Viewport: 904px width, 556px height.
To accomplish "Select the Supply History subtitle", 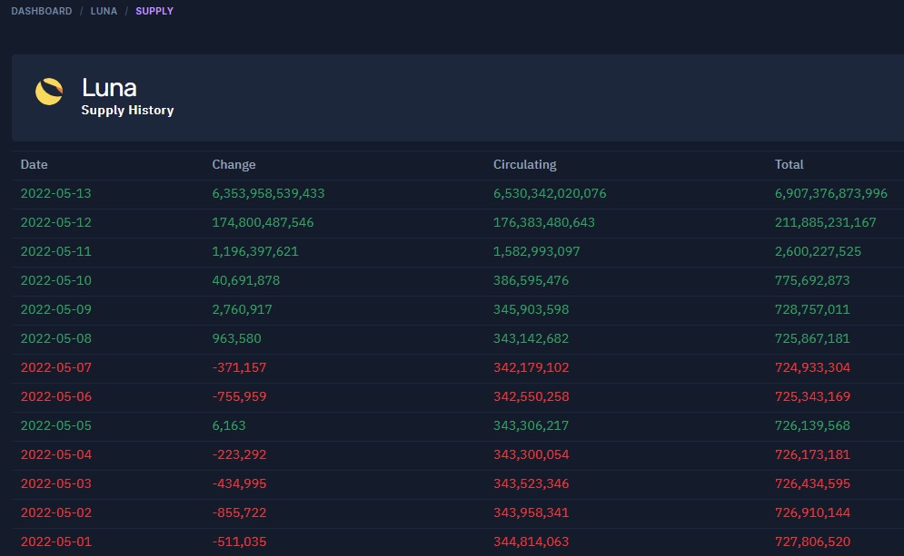I will [127, 110].
